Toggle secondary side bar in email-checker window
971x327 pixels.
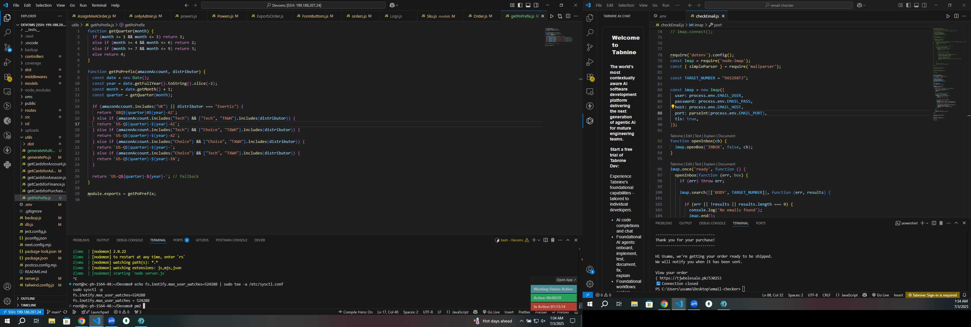pyautogui.click(x=924, y=5)
